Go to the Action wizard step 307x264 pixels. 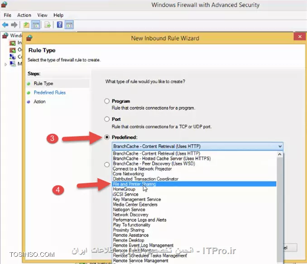click(x=39, y=101)
